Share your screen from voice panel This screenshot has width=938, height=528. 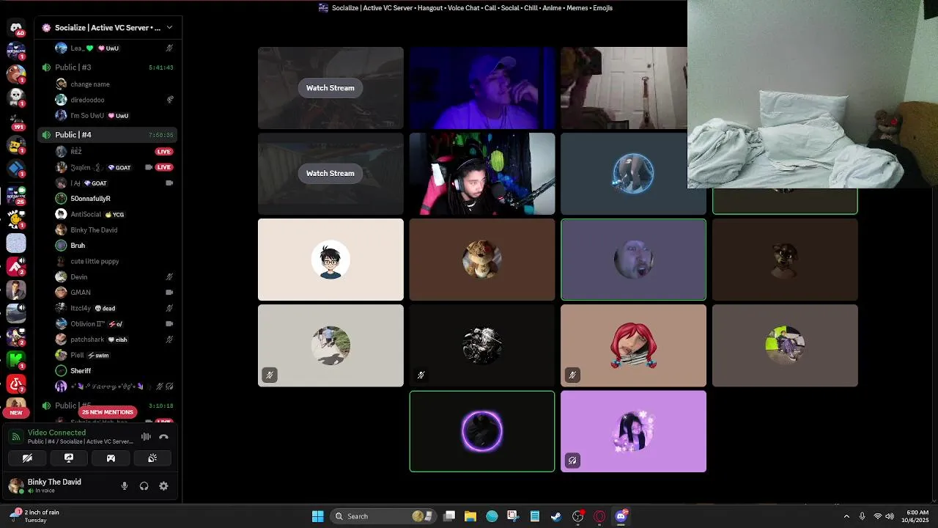point(69,458)
